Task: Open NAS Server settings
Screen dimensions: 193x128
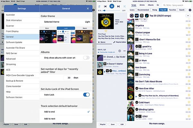Action: point(22,53)
